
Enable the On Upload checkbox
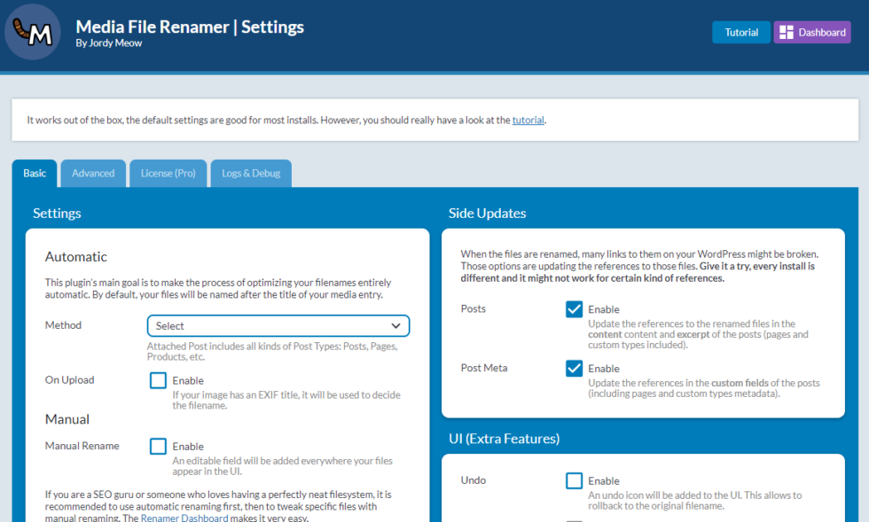pos(158,380)
